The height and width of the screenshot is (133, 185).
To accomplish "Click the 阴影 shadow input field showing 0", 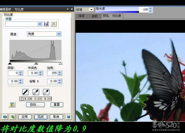I will tap(13, 73).
